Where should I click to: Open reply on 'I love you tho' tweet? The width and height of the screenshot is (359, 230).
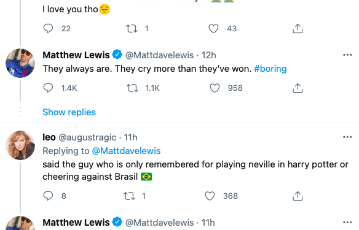tap(48, 29)
